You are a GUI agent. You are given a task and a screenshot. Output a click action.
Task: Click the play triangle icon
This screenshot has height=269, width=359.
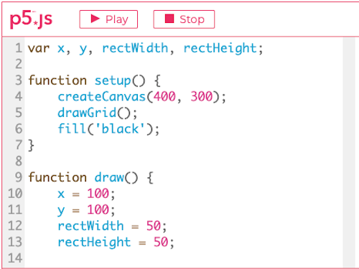coord(95,19)
